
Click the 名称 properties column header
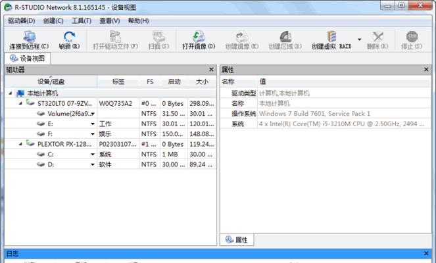coord(239,82)
